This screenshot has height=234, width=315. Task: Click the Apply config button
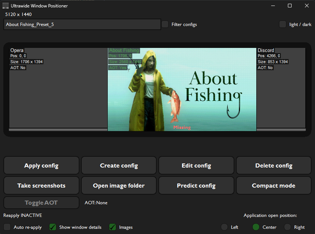(41, 166)
